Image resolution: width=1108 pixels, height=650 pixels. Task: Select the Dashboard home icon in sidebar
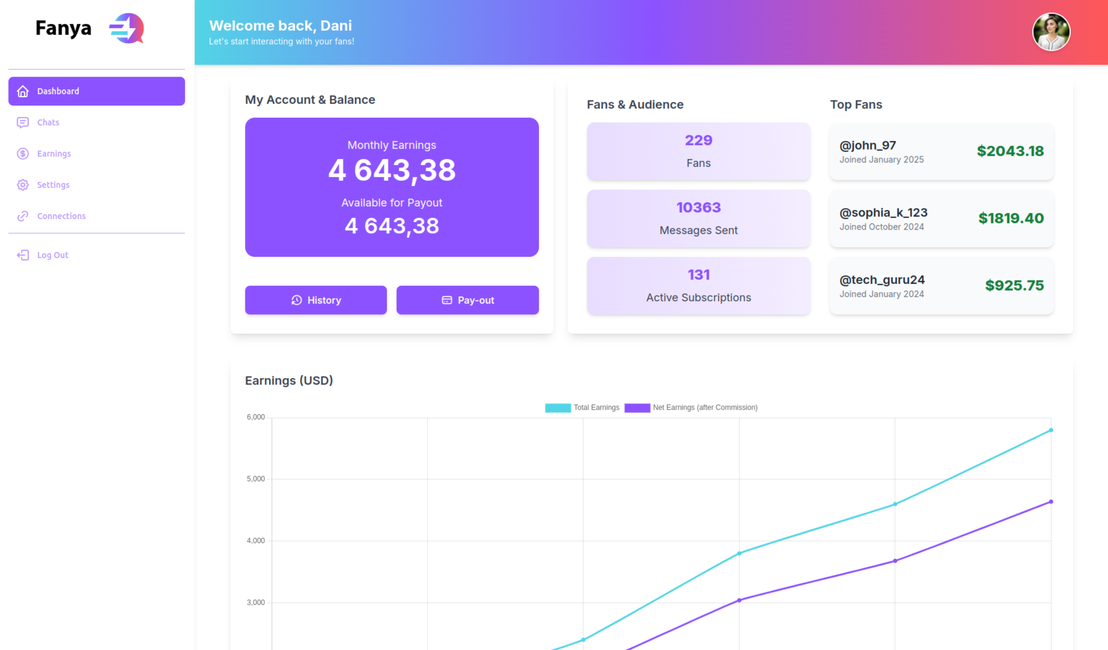click(x=23, y=91)
